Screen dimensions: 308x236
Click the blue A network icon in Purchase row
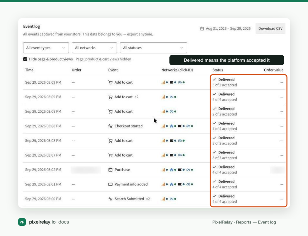click(x=172, y=170)
